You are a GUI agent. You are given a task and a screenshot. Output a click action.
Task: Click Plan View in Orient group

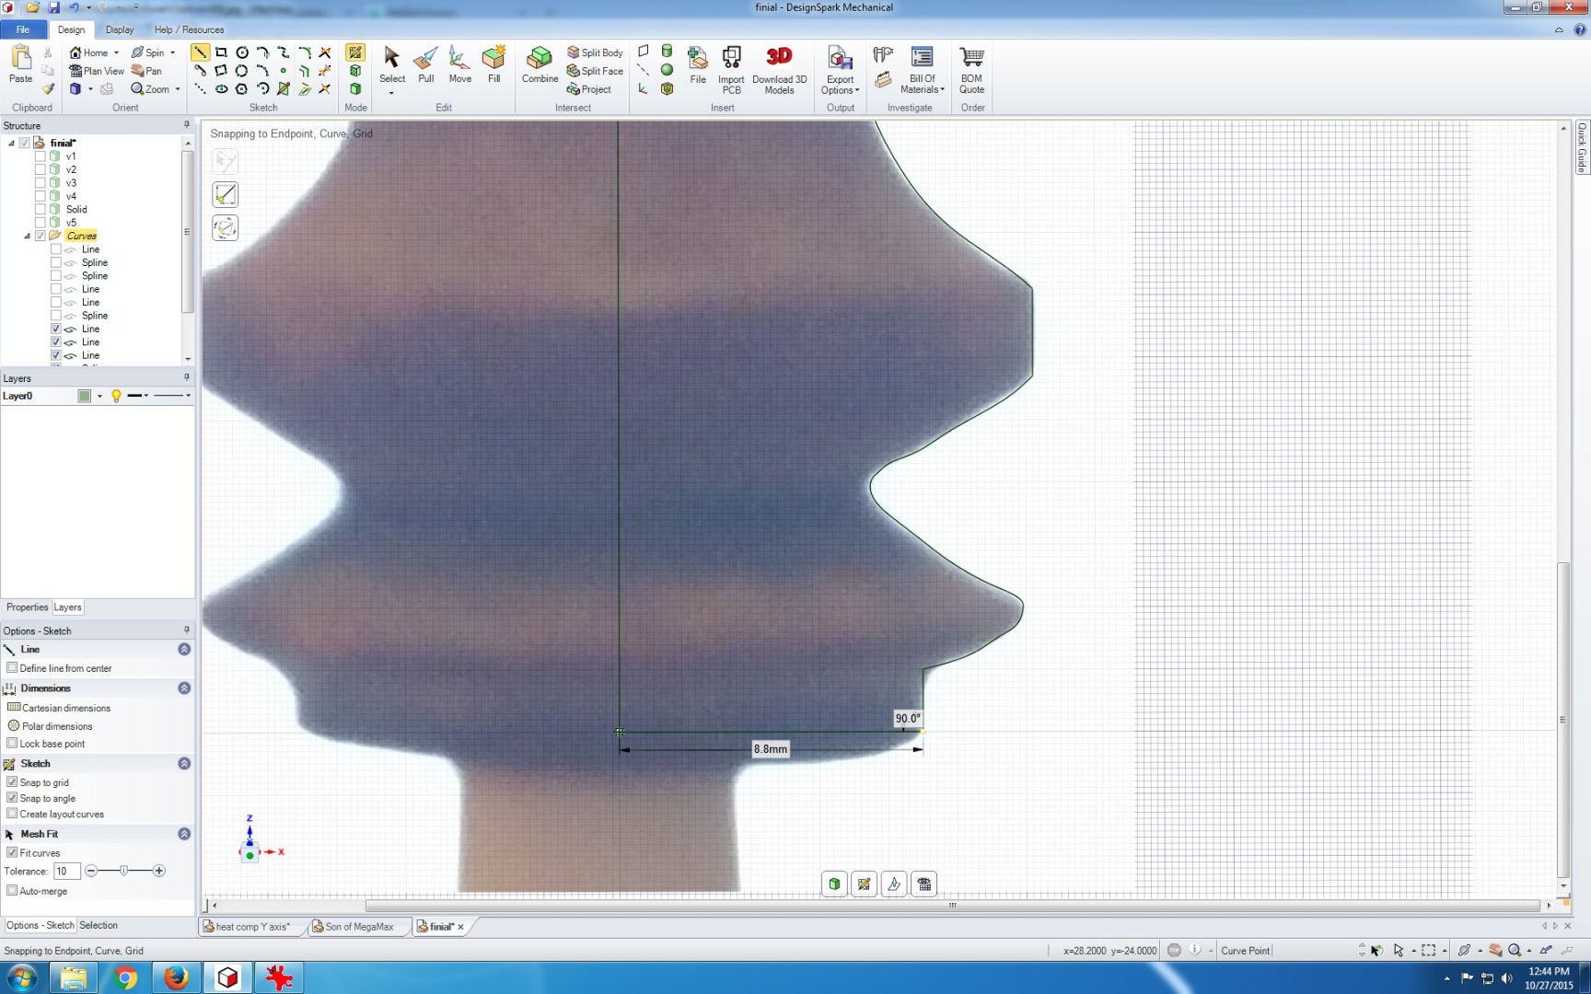click(97, 71)
